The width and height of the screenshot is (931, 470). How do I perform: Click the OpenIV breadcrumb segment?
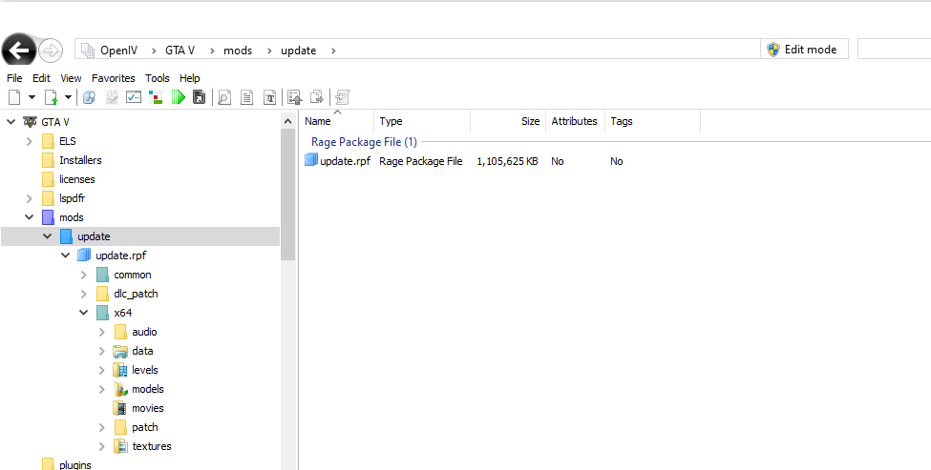pos(118,51)
